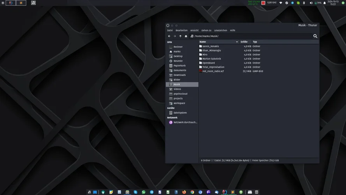Screen dimensions: 346x195
Task: Click the Bluetooth tray icon
Action: click(x=304, y=3)
